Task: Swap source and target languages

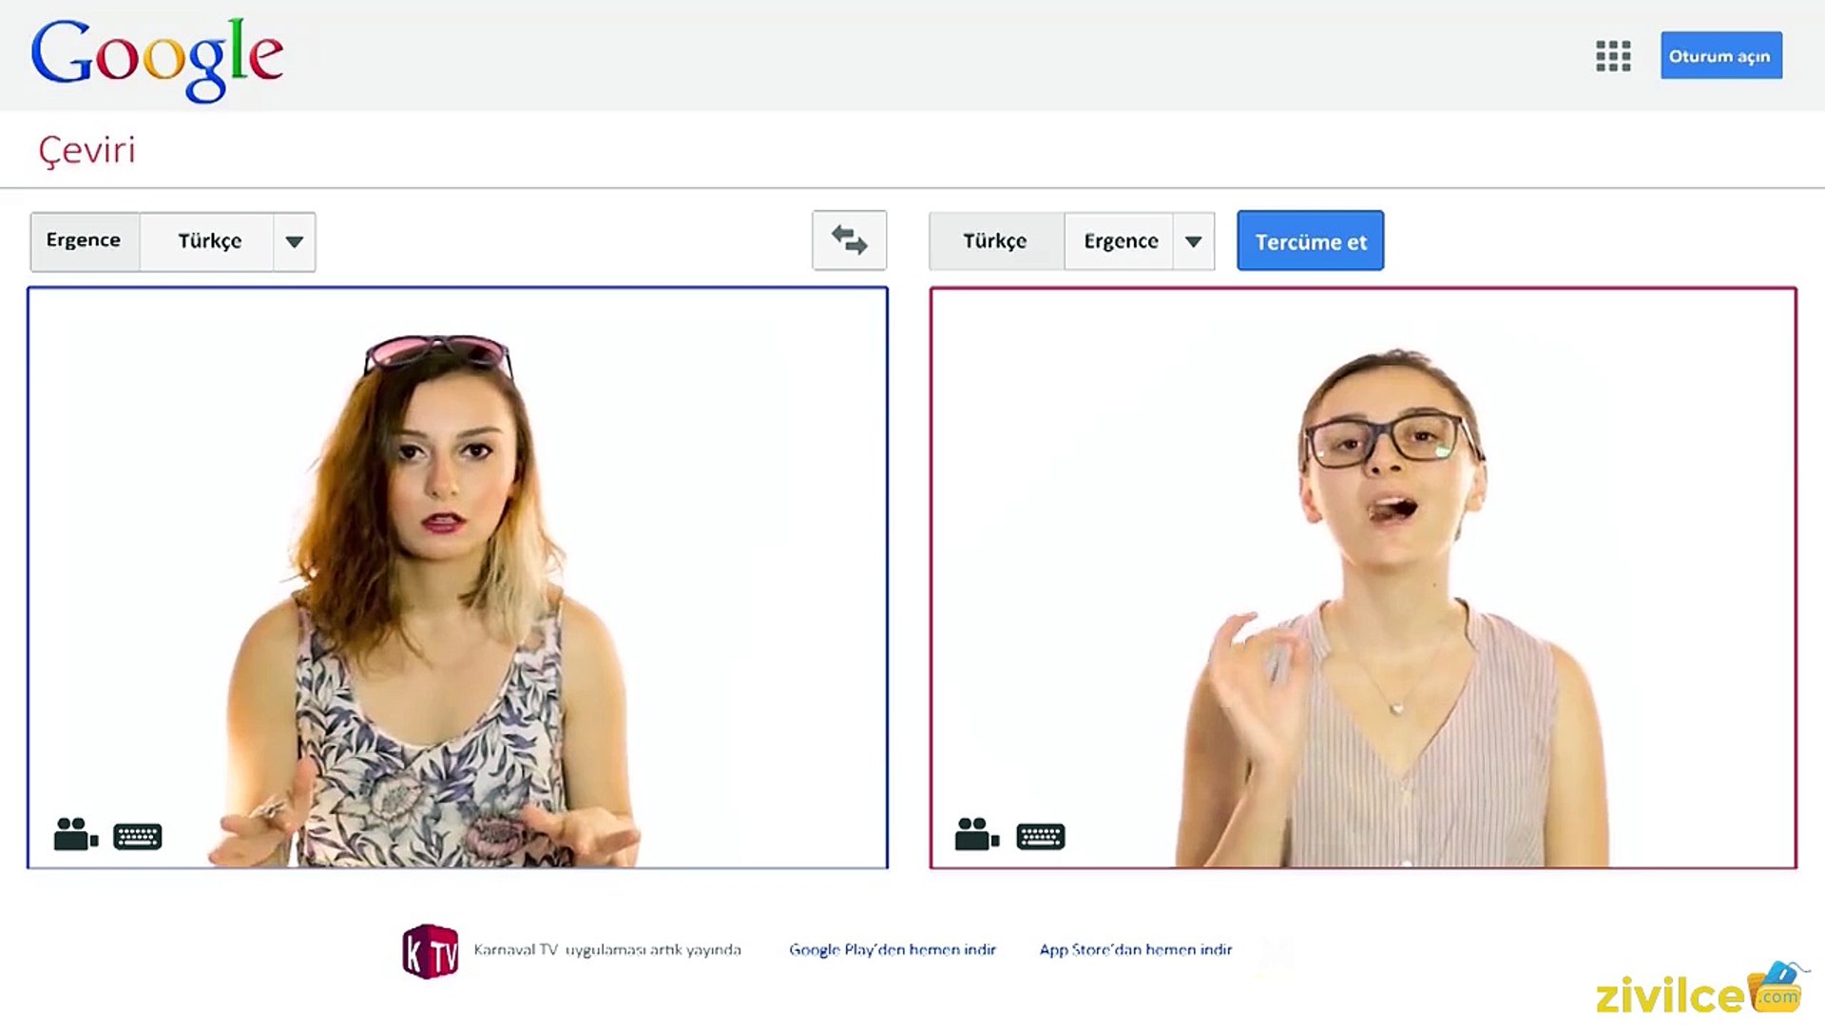Action: pyautogui.click(x=849, y=240)
